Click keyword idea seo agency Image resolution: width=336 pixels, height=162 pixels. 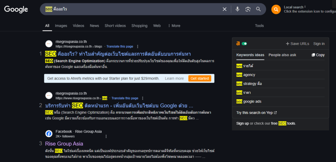tap(246, 75)
